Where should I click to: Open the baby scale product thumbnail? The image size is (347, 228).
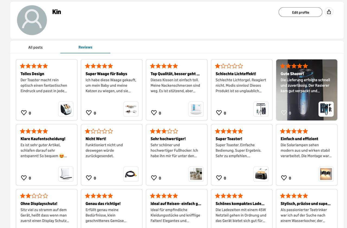point(131,109)
